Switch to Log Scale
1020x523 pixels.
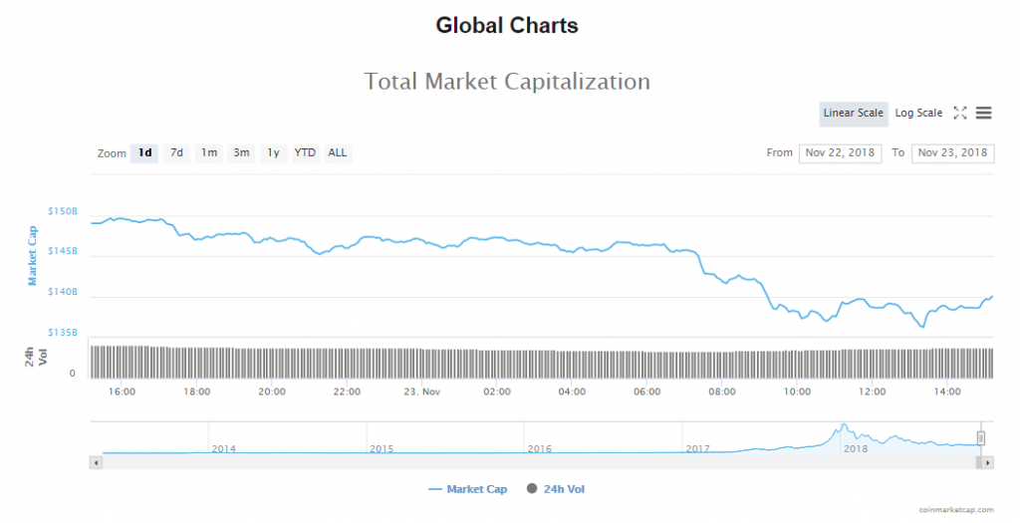tap(918, 114)
